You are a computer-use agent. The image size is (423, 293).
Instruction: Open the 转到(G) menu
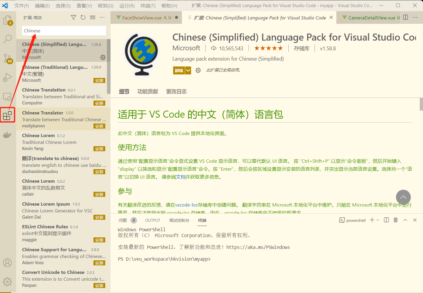pos(106,6)
